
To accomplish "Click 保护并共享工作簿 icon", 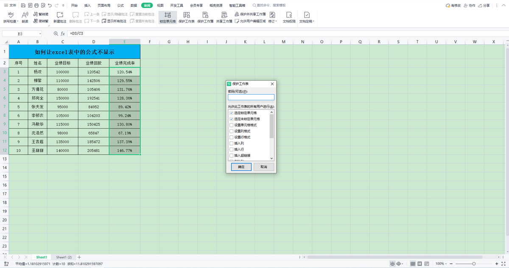I will pos(237,14).
